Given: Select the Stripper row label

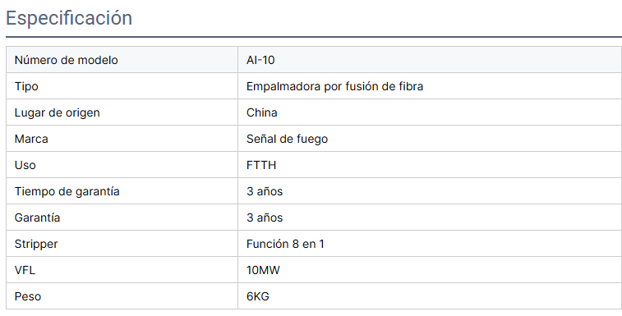Looking at the screenshot, I should (x=36, y=244).
